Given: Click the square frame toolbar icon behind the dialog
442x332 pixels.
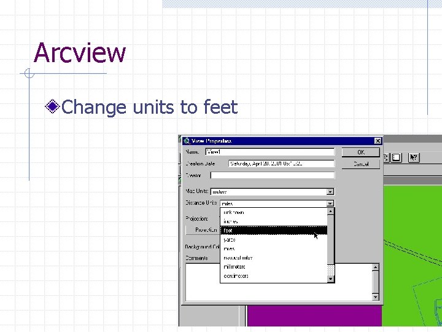Looking at the screenshot, I should [x=397, y=157].
